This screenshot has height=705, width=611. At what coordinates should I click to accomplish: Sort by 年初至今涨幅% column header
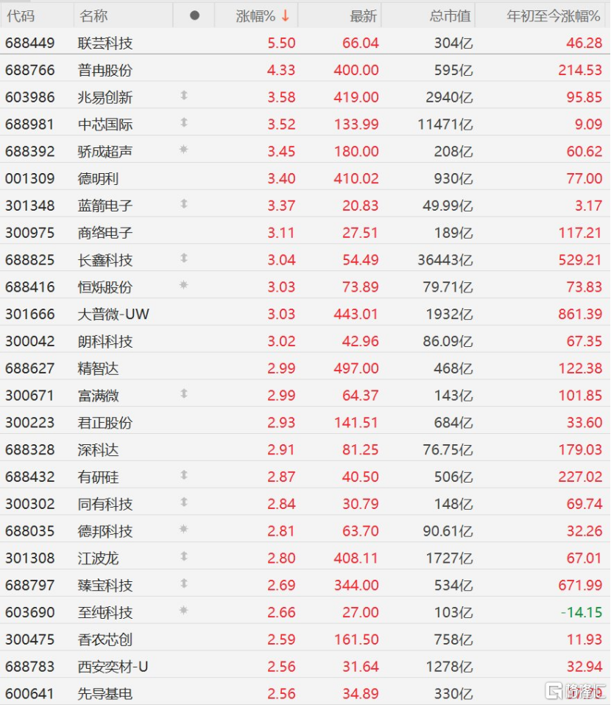point(553,16)
